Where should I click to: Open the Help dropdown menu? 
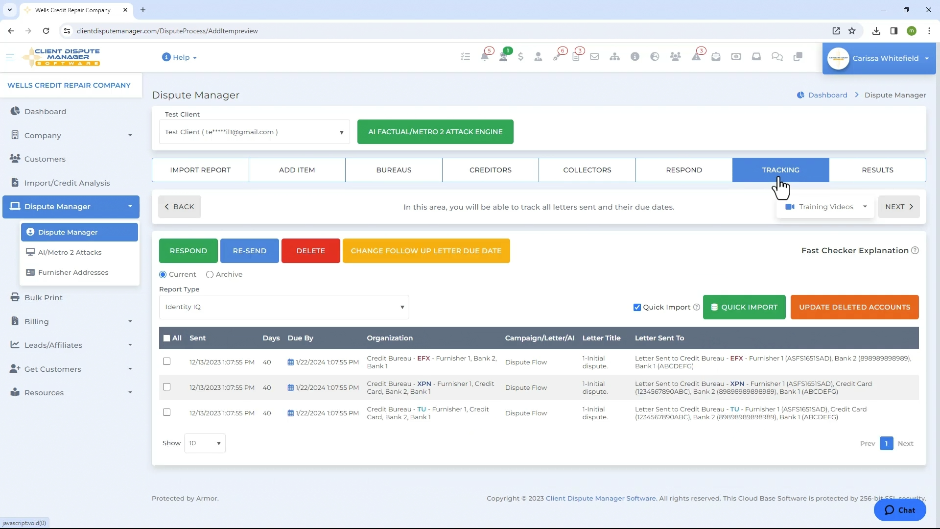pos(179,57)
